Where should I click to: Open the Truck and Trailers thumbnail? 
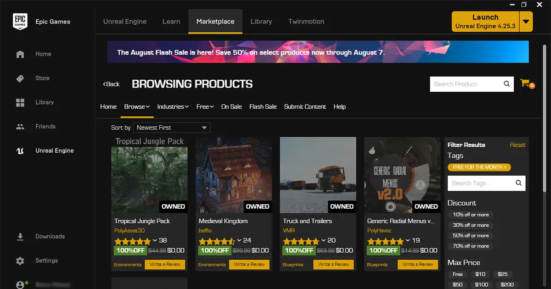click(x=318, y=175)
